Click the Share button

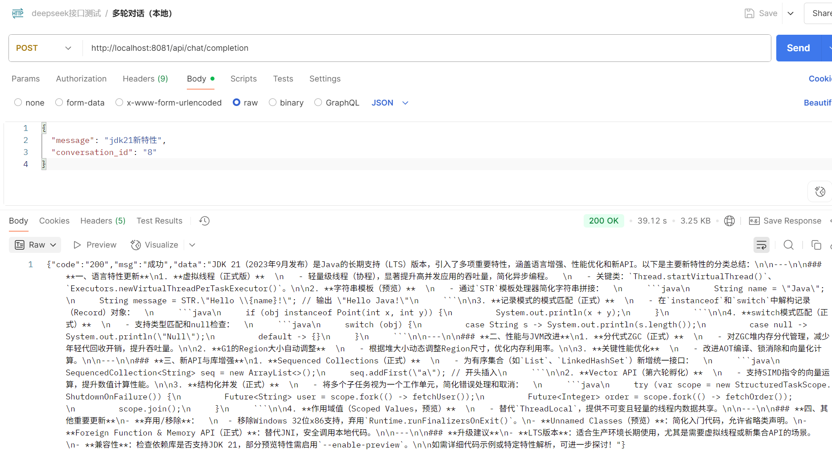pos(821,13)
